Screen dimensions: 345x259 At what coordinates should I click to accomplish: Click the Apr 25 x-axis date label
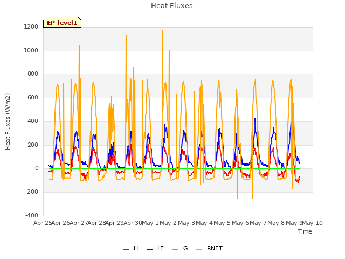[43, 223]
